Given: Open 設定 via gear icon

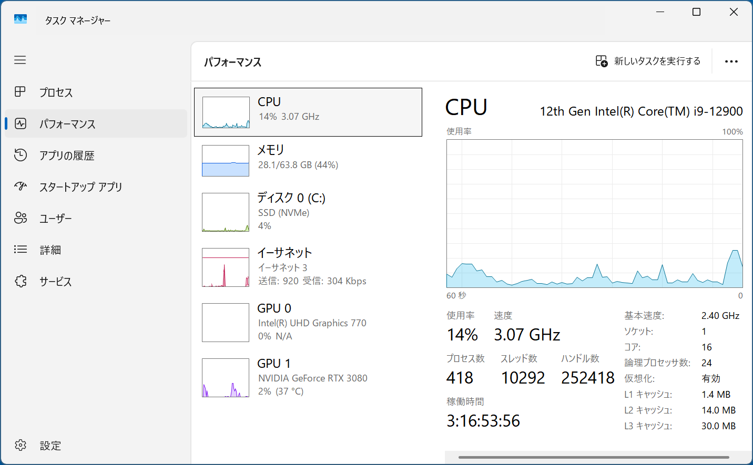Looking at the screenshot, I should coord(20,445).
